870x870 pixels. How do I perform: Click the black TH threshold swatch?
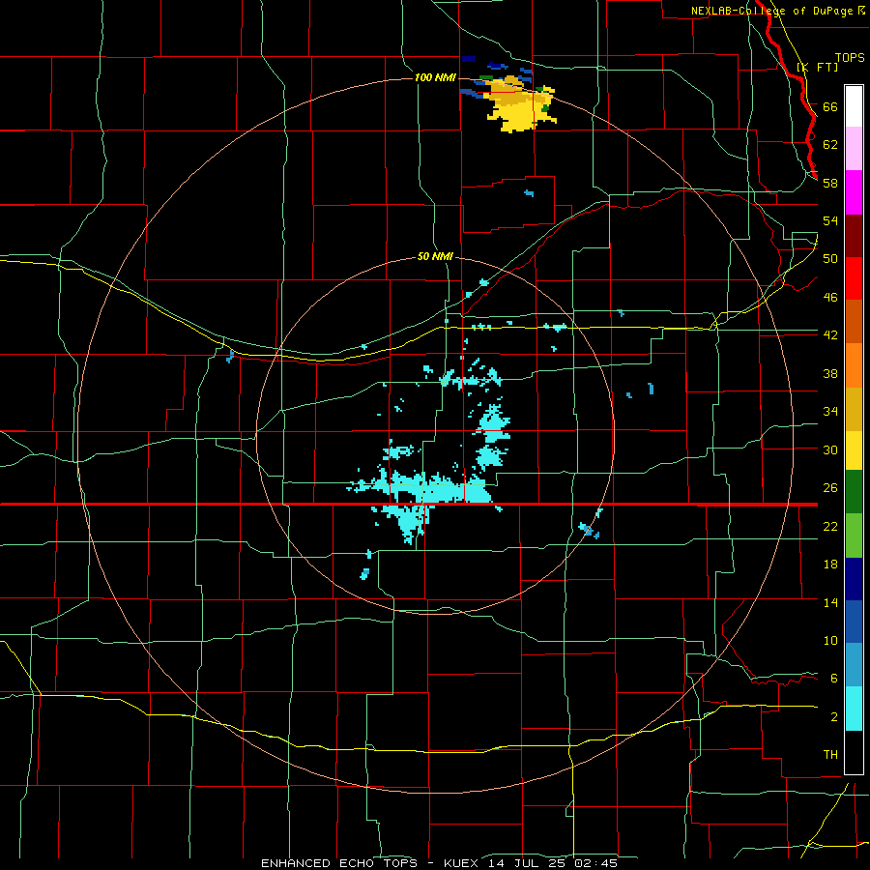[x=854, y=752]
